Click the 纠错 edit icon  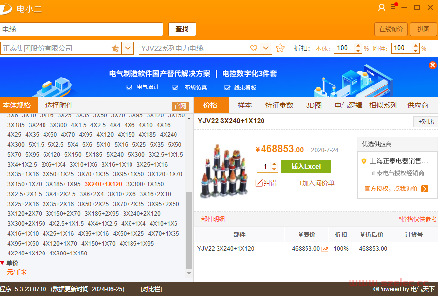coord(259,183)
